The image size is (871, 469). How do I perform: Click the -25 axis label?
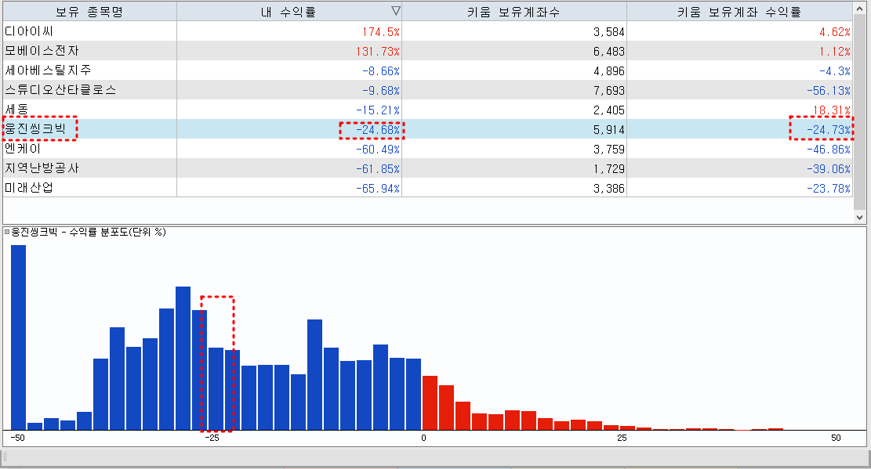pyautogui.click(x=212, y=438)
